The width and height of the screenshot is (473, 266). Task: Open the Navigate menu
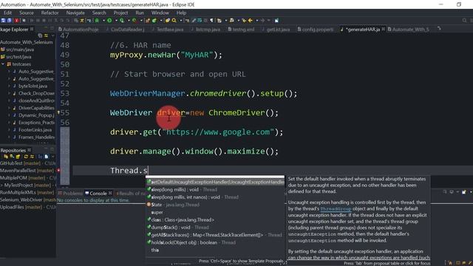[75, 13]
